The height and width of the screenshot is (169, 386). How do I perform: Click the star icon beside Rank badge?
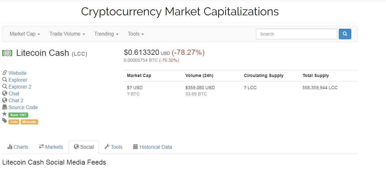[5, 114]
